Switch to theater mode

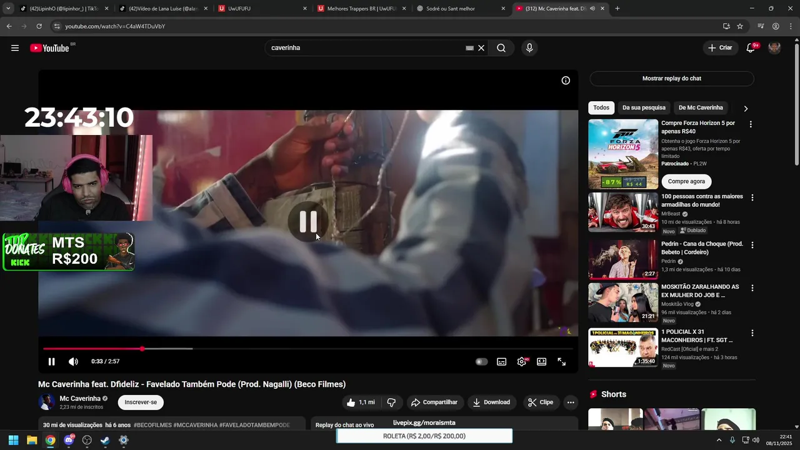point(542,361)
